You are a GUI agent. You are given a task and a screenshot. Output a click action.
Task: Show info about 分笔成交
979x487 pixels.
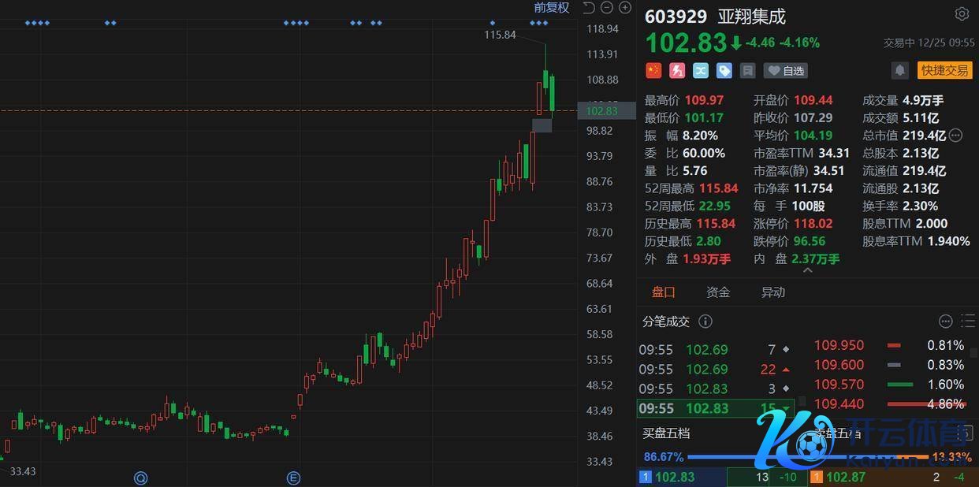point(705,322)
